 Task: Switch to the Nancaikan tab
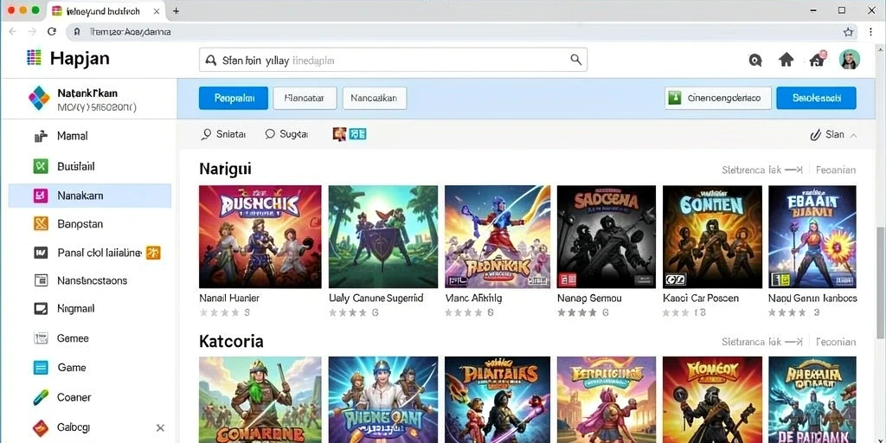point(374,98)
